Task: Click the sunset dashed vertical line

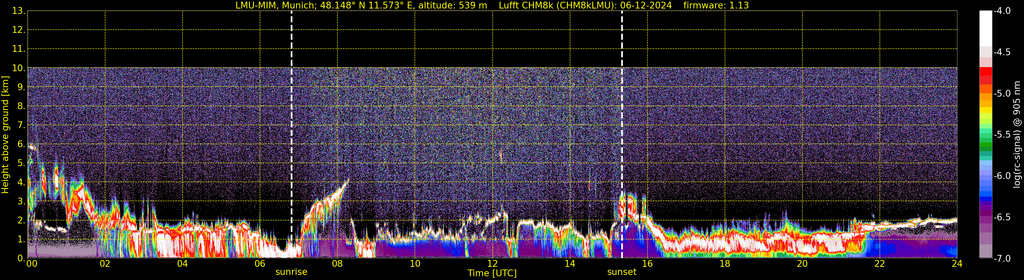Action: click(622, 134)
